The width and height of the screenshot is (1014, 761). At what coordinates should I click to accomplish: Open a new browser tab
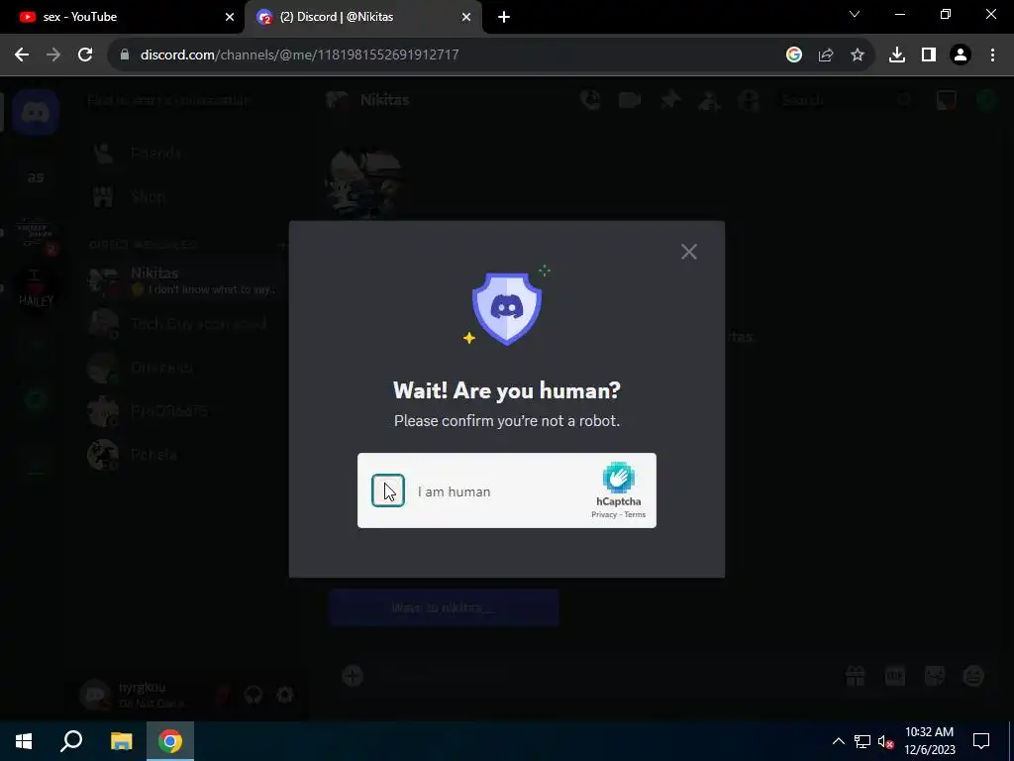point(504,17)
